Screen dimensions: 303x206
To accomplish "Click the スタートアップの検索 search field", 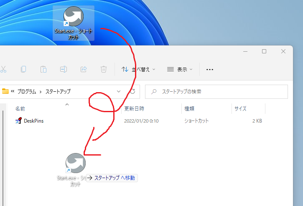I will pos(216,92).
